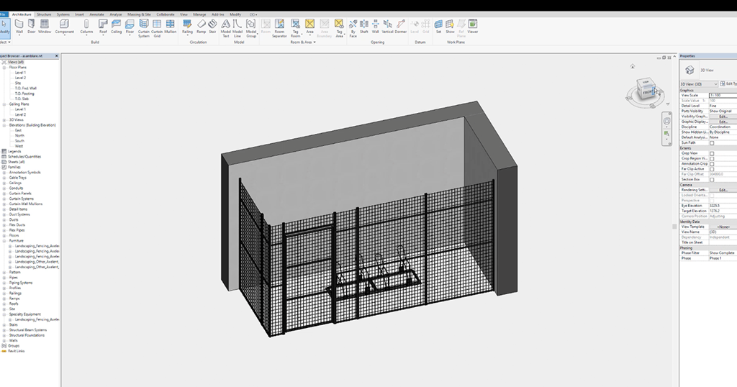737x387 pixels.
Task: Select the Shaft opening tool
Action: pyautogui.click(x=363, y=27)
